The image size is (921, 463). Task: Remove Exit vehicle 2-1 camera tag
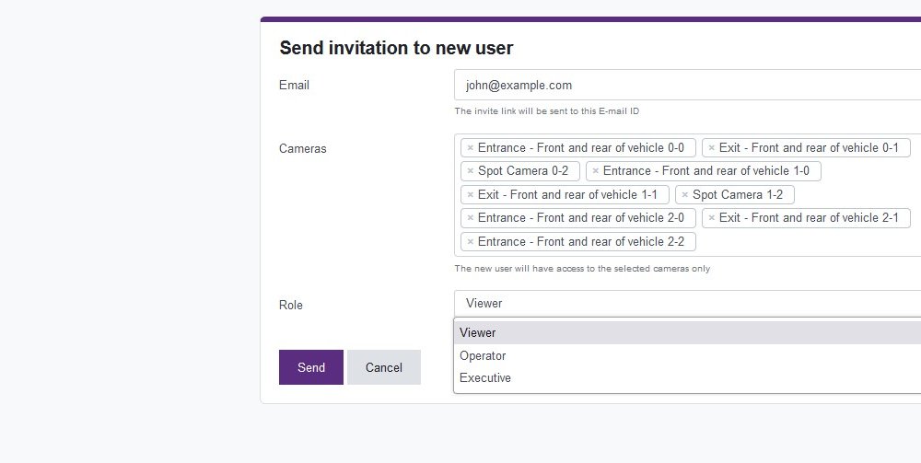point(711,218)
